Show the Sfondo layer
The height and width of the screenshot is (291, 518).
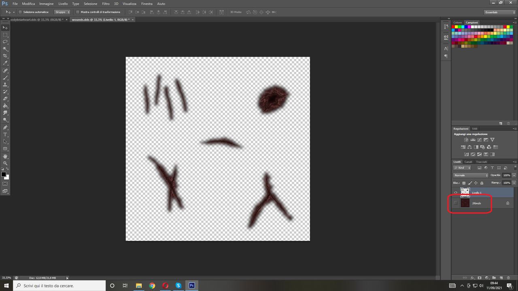pyautogui.click(x=456, y=203)
